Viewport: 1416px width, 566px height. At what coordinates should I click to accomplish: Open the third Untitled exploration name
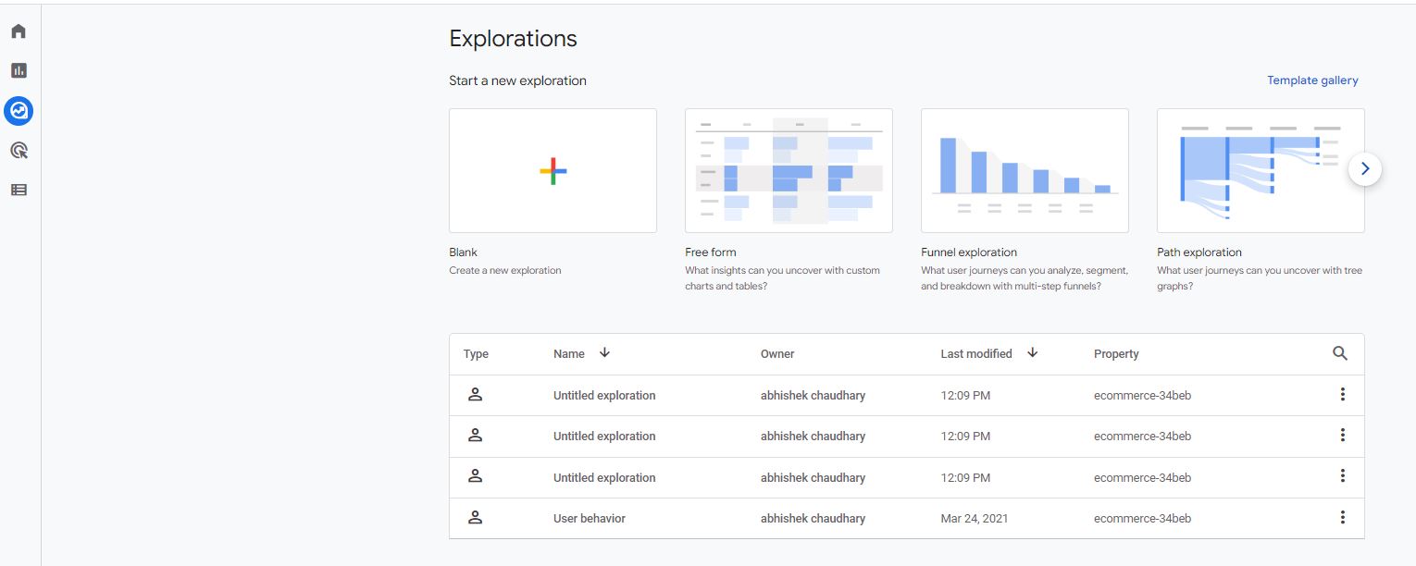pos(604,478)
